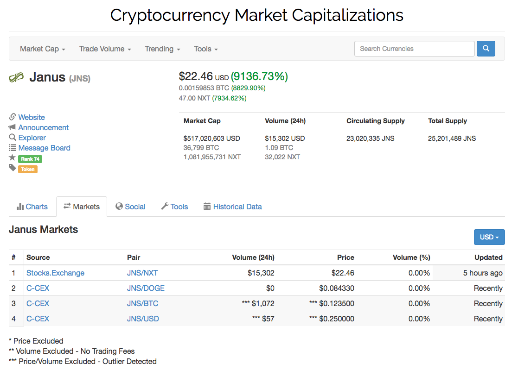The width and height of the screenshot is (518, 370).
Task: Click the 23,020,335 JNS circulating supply value
Action: 371,138
